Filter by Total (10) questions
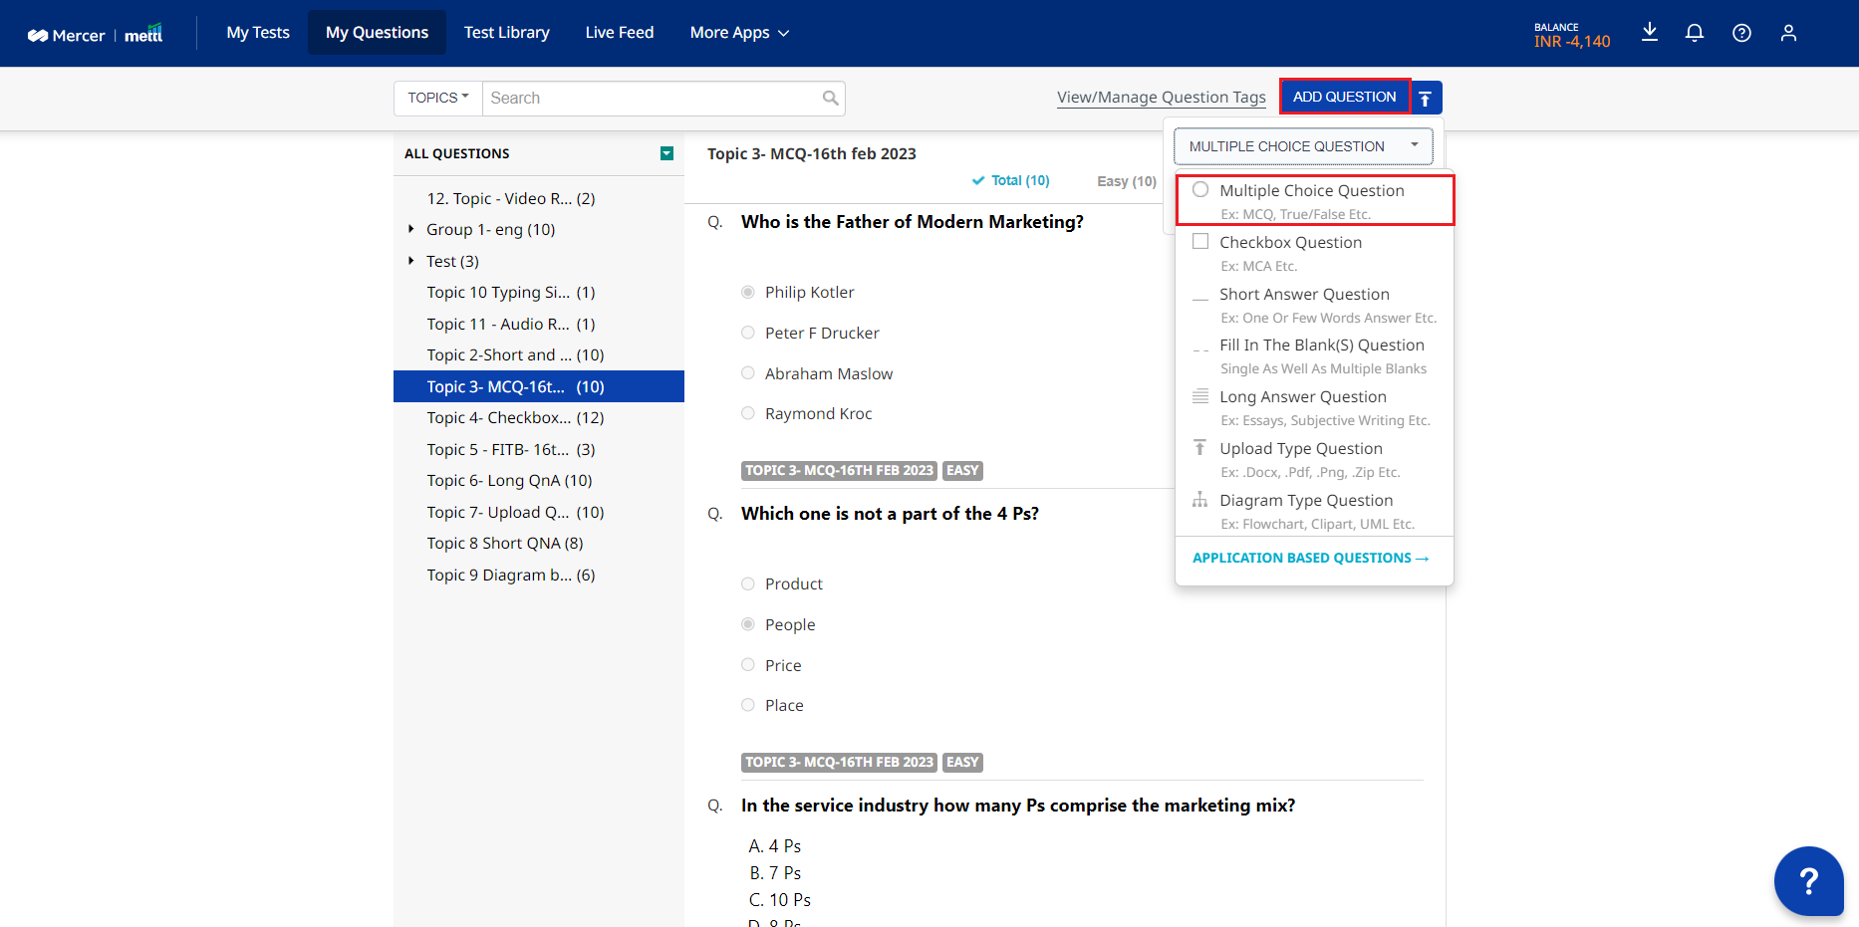1859x927 pixels. pos(1010,180)
